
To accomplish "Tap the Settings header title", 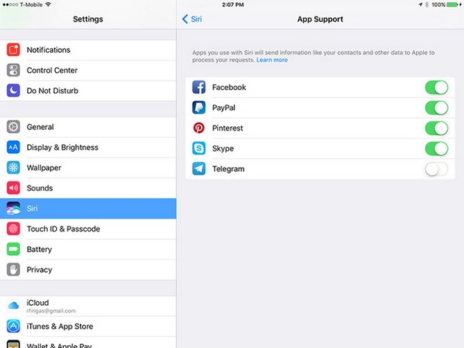I will click(x=88, y=19).
